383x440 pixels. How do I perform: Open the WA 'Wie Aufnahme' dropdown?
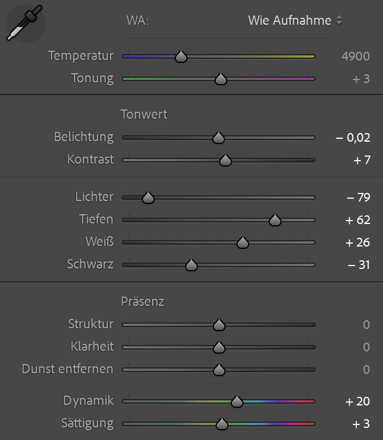(x=295, y=21)
